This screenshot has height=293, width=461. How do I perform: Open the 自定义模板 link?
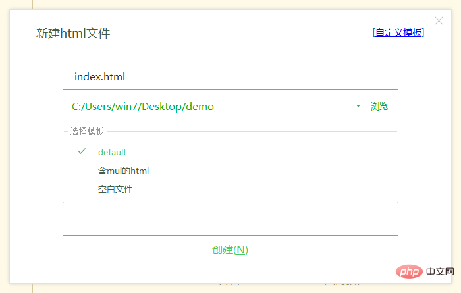pos(398,32)
